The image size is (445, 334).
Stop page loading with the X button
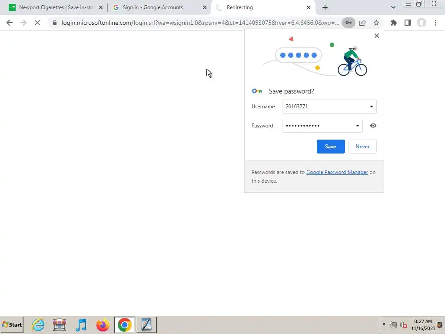[37, 23]
